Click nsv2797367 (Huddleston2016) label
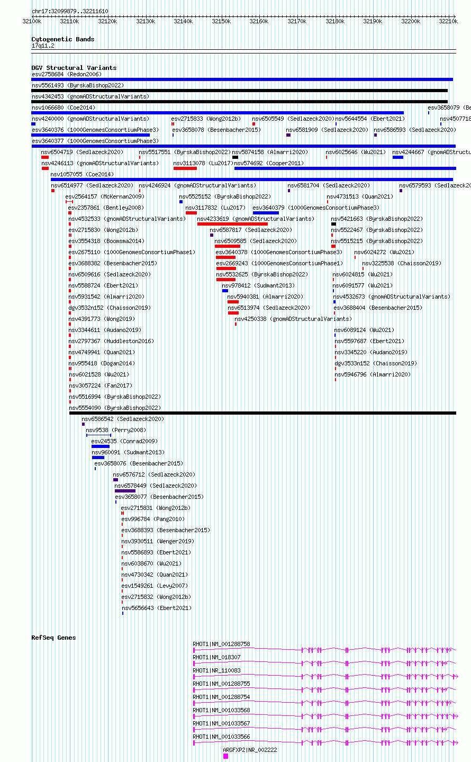471x762 pixels. tap(111, 341)
